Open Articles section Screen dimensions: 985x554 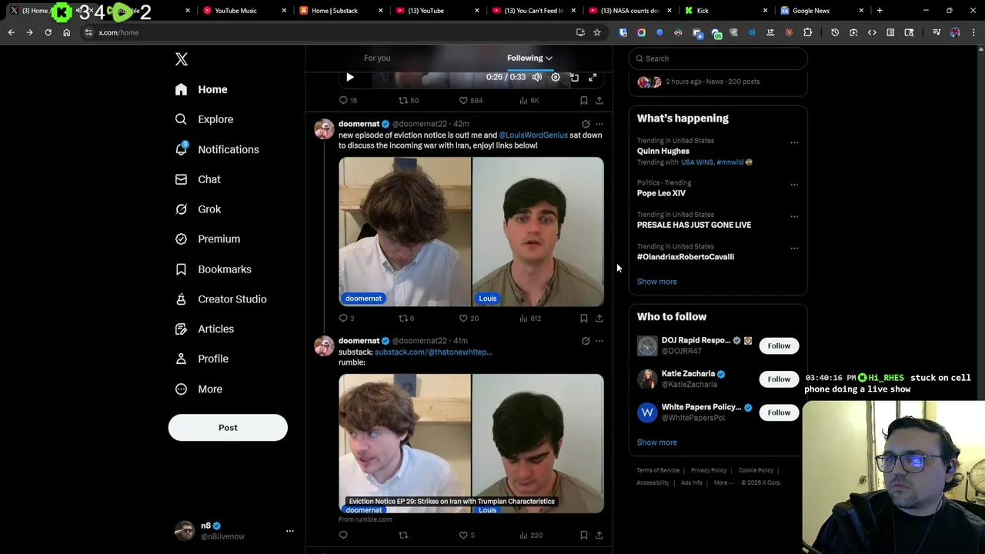pos(205,329)
